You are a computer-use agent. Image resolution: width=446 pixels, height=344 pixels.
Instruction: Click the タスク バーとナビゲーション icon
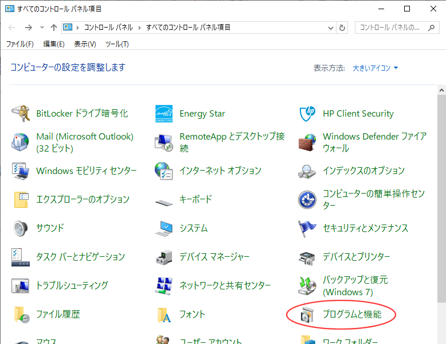21,257
